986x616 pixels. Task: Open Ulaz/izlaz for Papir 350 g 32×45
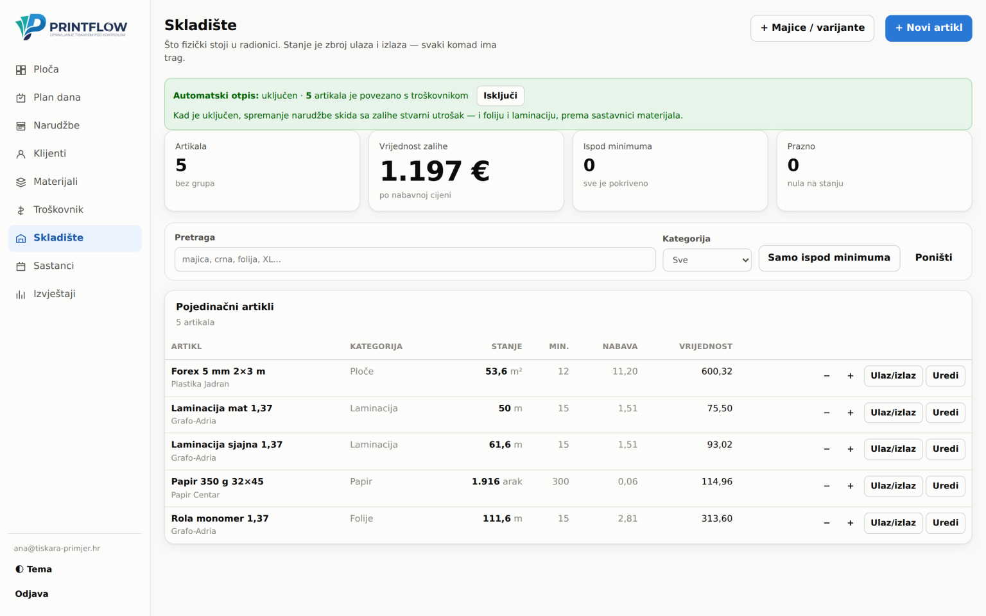[893, 486]
